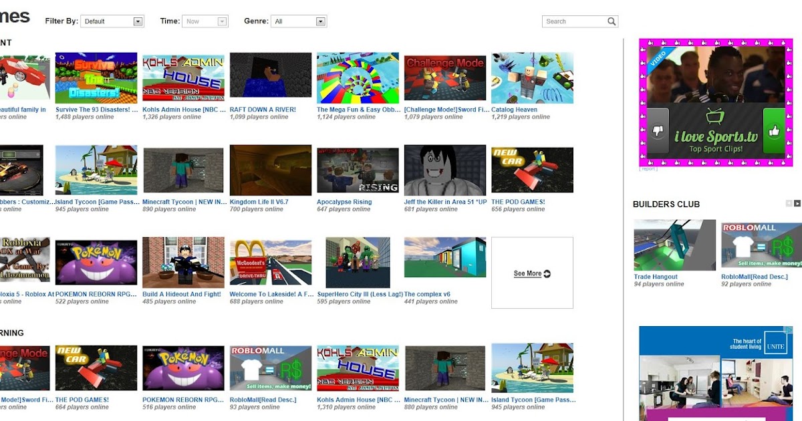This screenshot has width=802, height=421.
Task: Click '1,219 players online' text
Action: pos(521,117)
